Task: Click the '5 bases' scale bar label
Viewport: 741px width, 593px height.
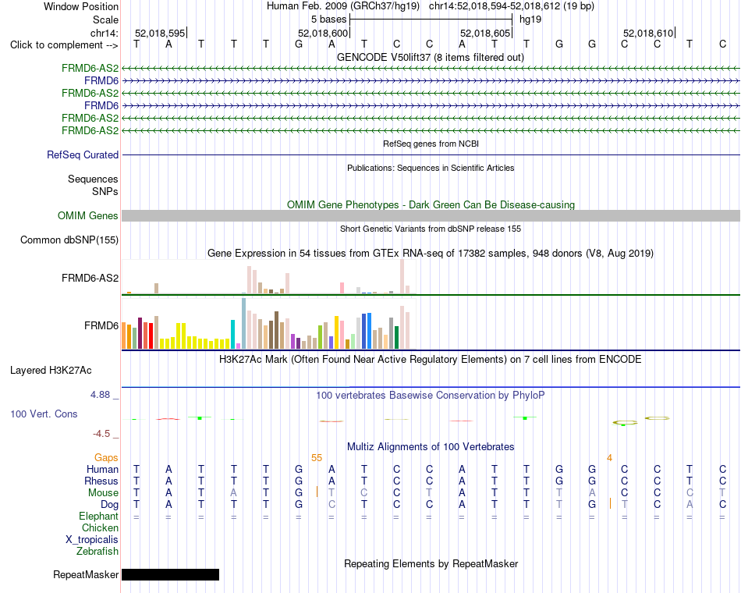Action: 328,20
